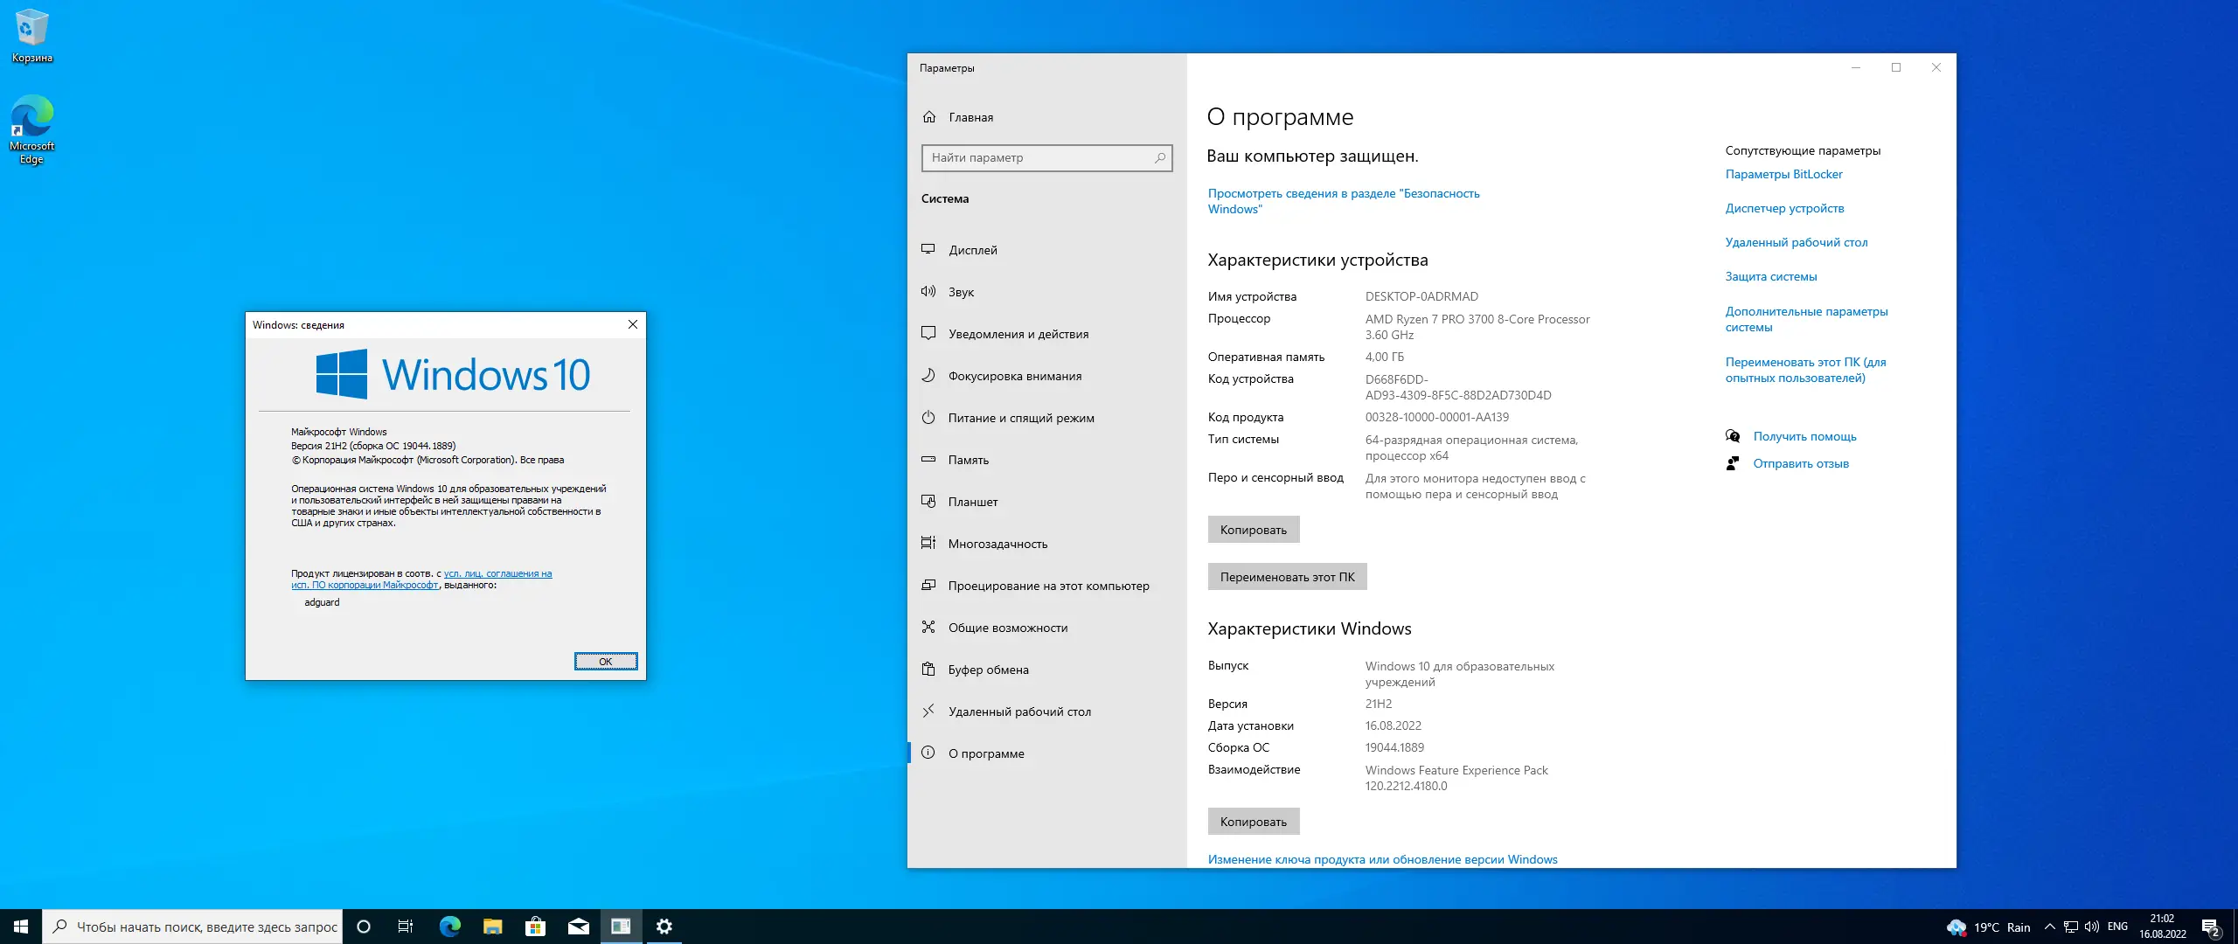Click the Копировать button under device specs
2238x944 pixels.
click(x=1254, y=529)
